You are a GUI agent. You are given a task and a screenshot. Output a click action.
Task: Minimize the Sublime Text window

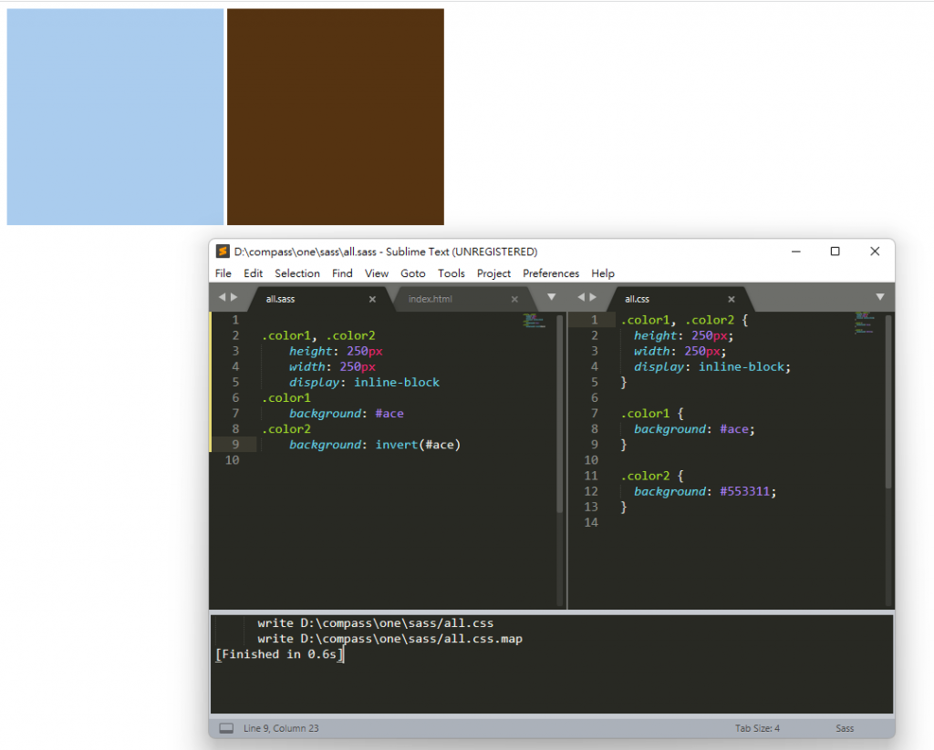(795, 252)
